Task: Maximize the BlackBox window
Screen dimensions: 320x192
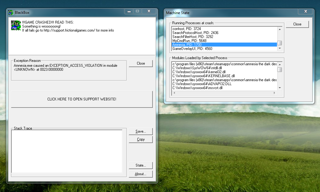Action: 137,11
